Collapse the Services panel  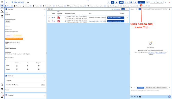click(x=45, y=76)
